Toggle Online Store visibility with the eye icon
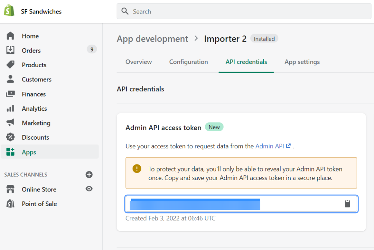The width and height of the screenshot is (374, 250). coord(89,189)
